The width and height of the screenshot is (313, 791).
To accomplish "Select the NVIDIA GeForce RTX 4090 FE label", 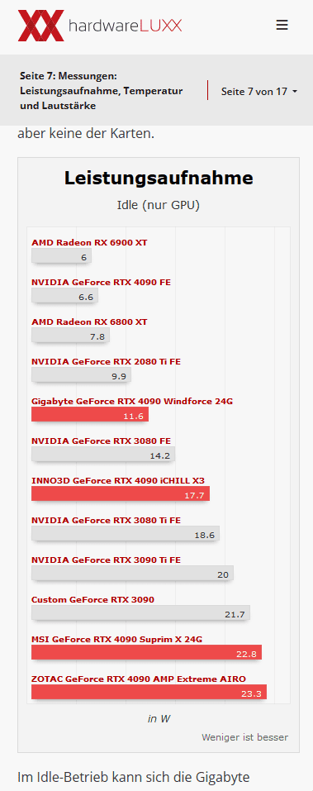I will click(x=101, y=283).
